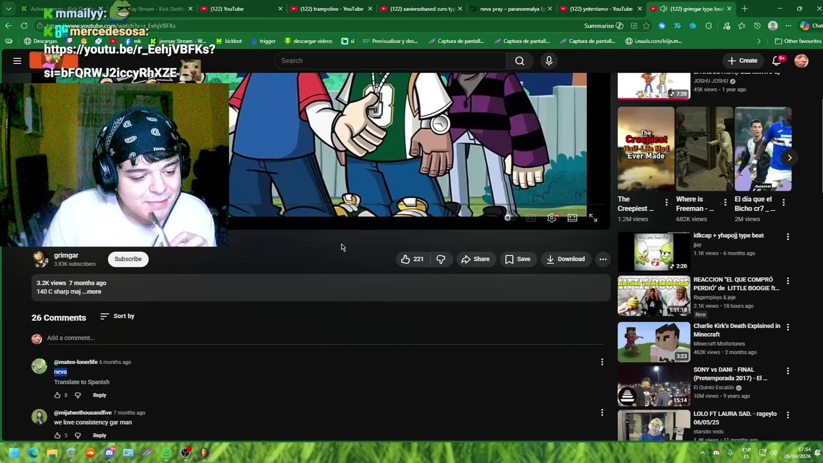Open browser Extensions puzzle icon
The height and width of the screenshot is (463, 823).
709,26
